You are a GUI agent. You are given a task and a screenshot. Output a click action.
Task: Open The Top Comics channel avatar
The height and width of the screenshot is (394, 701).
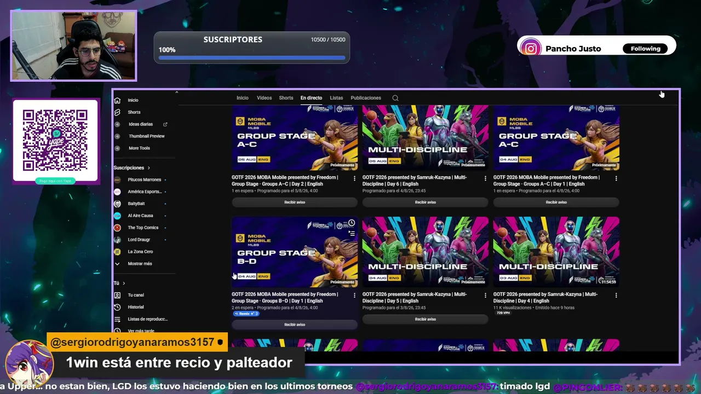[117, 228]
